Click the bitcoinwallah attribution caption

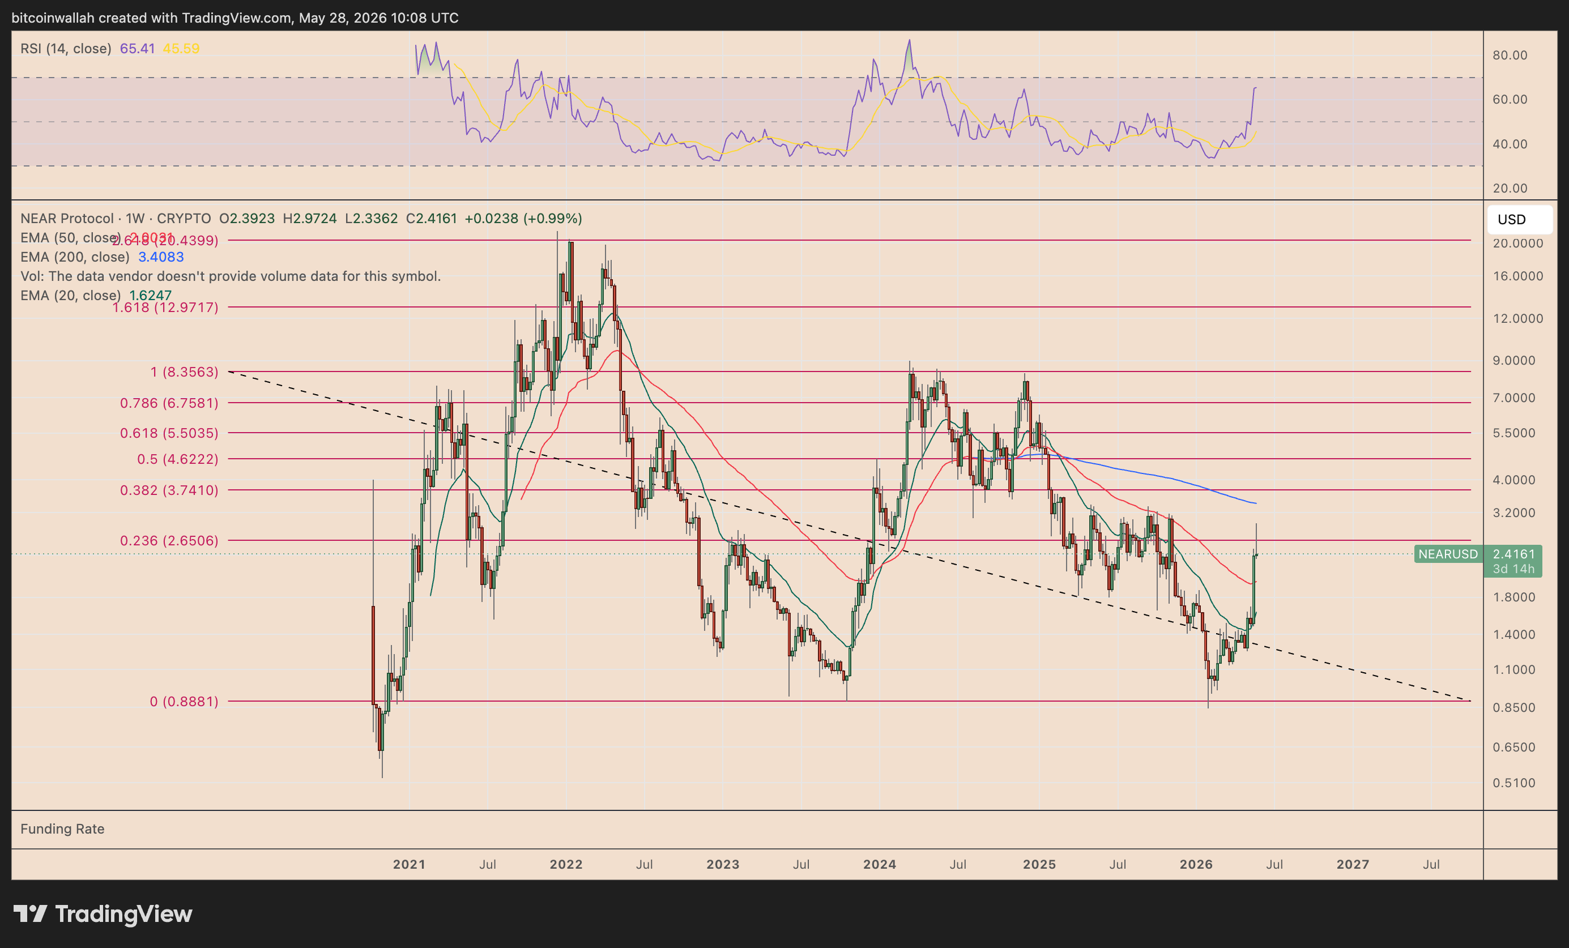click(x=235, y=18)
